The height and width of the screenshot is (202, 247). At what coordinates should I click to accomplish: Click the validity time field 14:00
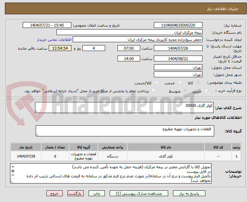(x=129, y=58)
